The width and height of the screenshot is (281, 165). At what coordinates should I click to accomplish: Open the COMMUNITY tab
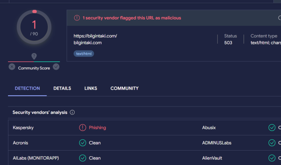tap(124, 89)
